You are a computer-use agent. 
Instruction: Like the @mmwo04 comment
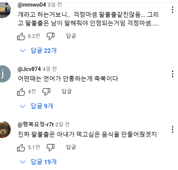coord(21,36)
